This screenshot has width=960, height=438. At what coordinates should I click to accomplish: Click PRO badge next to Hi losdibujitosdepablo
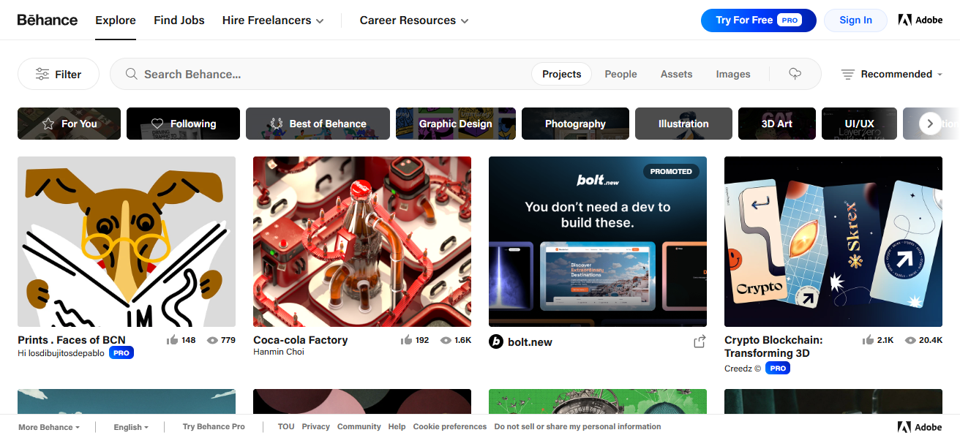[121, 353]
